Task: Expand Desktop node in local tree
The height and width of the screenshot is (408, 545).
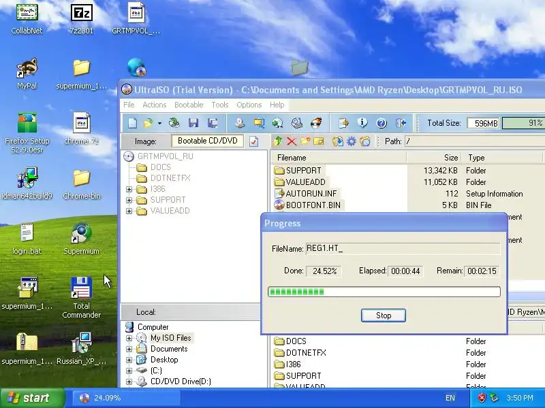Action: click(x=129, y=360)
